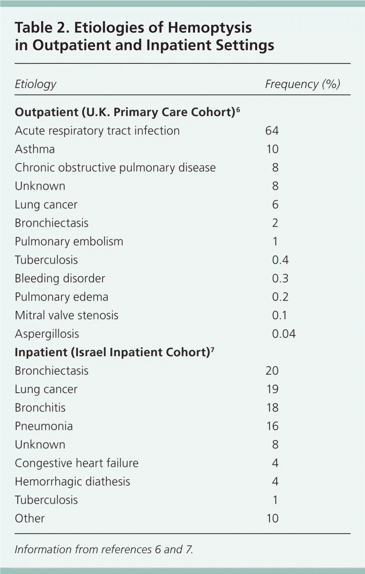Select the Bleeding disorder row label
The image size is (365, 574).
point(60,278)
